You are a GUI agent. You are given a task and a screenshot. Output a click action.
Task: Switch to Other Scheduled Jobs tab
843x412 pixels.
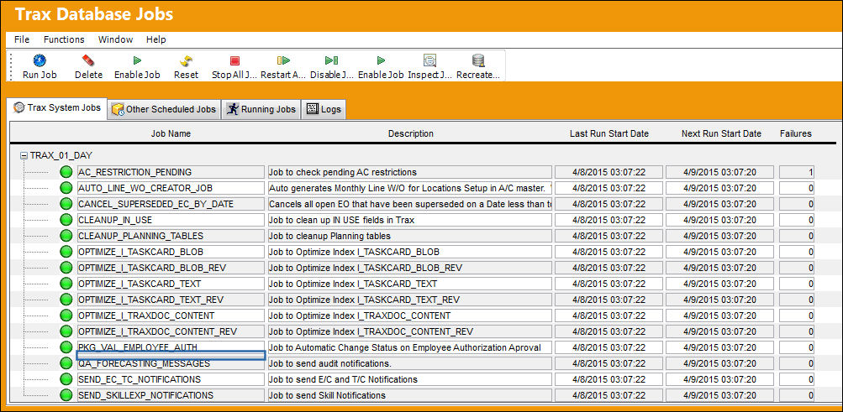[164, 109]
